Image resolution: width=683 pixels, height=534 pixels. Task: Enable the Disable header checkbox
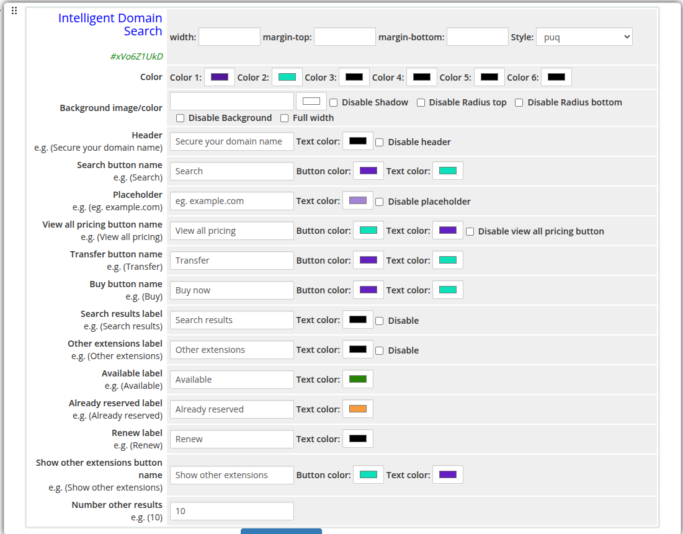click(379, 142)
